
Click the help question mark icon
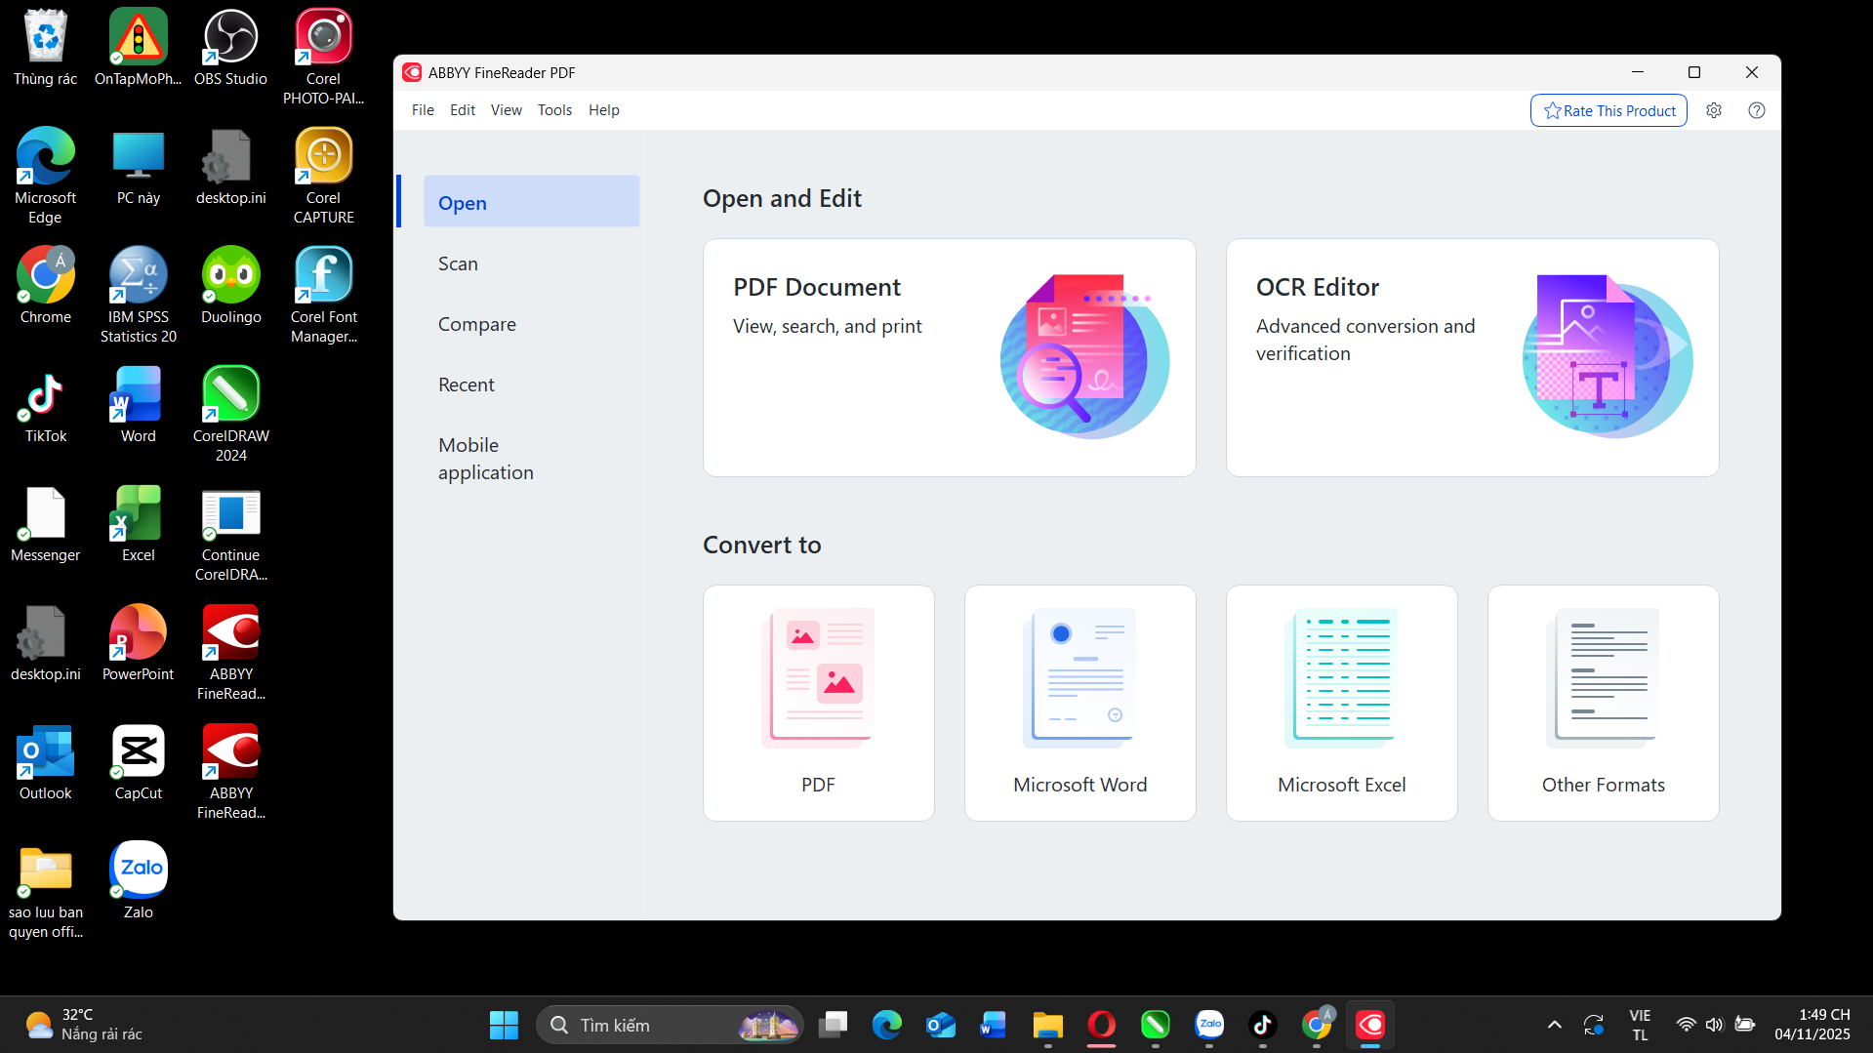(x=1756, y=110)
